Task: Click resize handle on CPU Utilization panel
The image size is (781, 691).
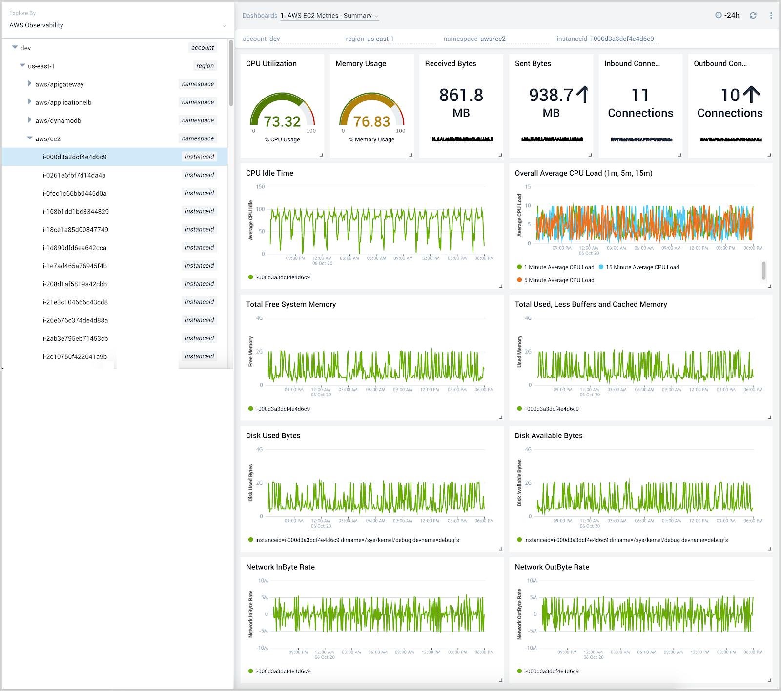Action: pos(321,155)
